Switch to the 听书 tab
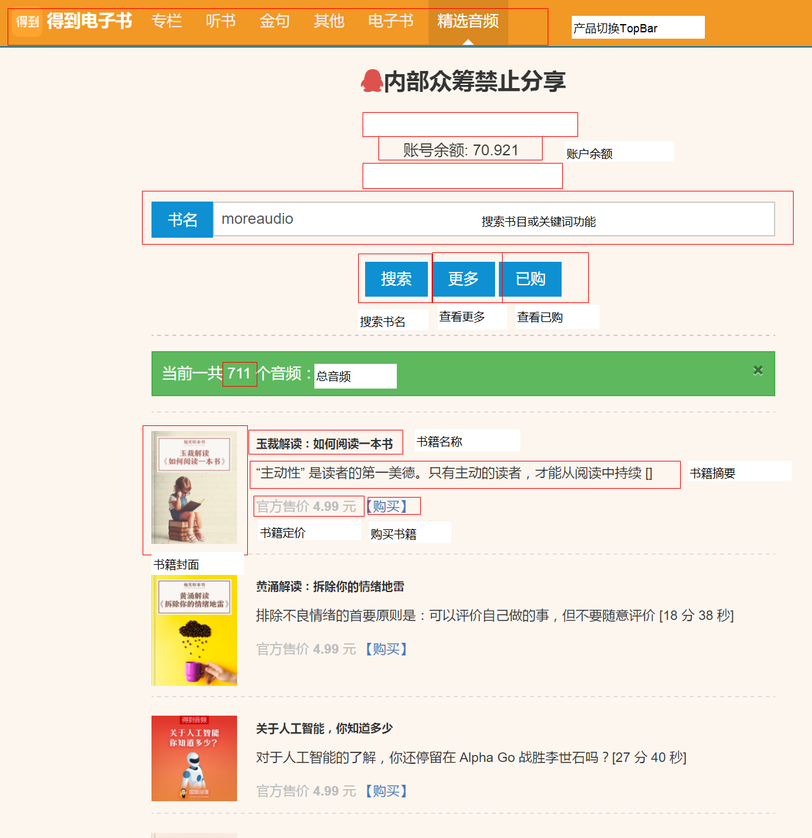 click(221, 22)
